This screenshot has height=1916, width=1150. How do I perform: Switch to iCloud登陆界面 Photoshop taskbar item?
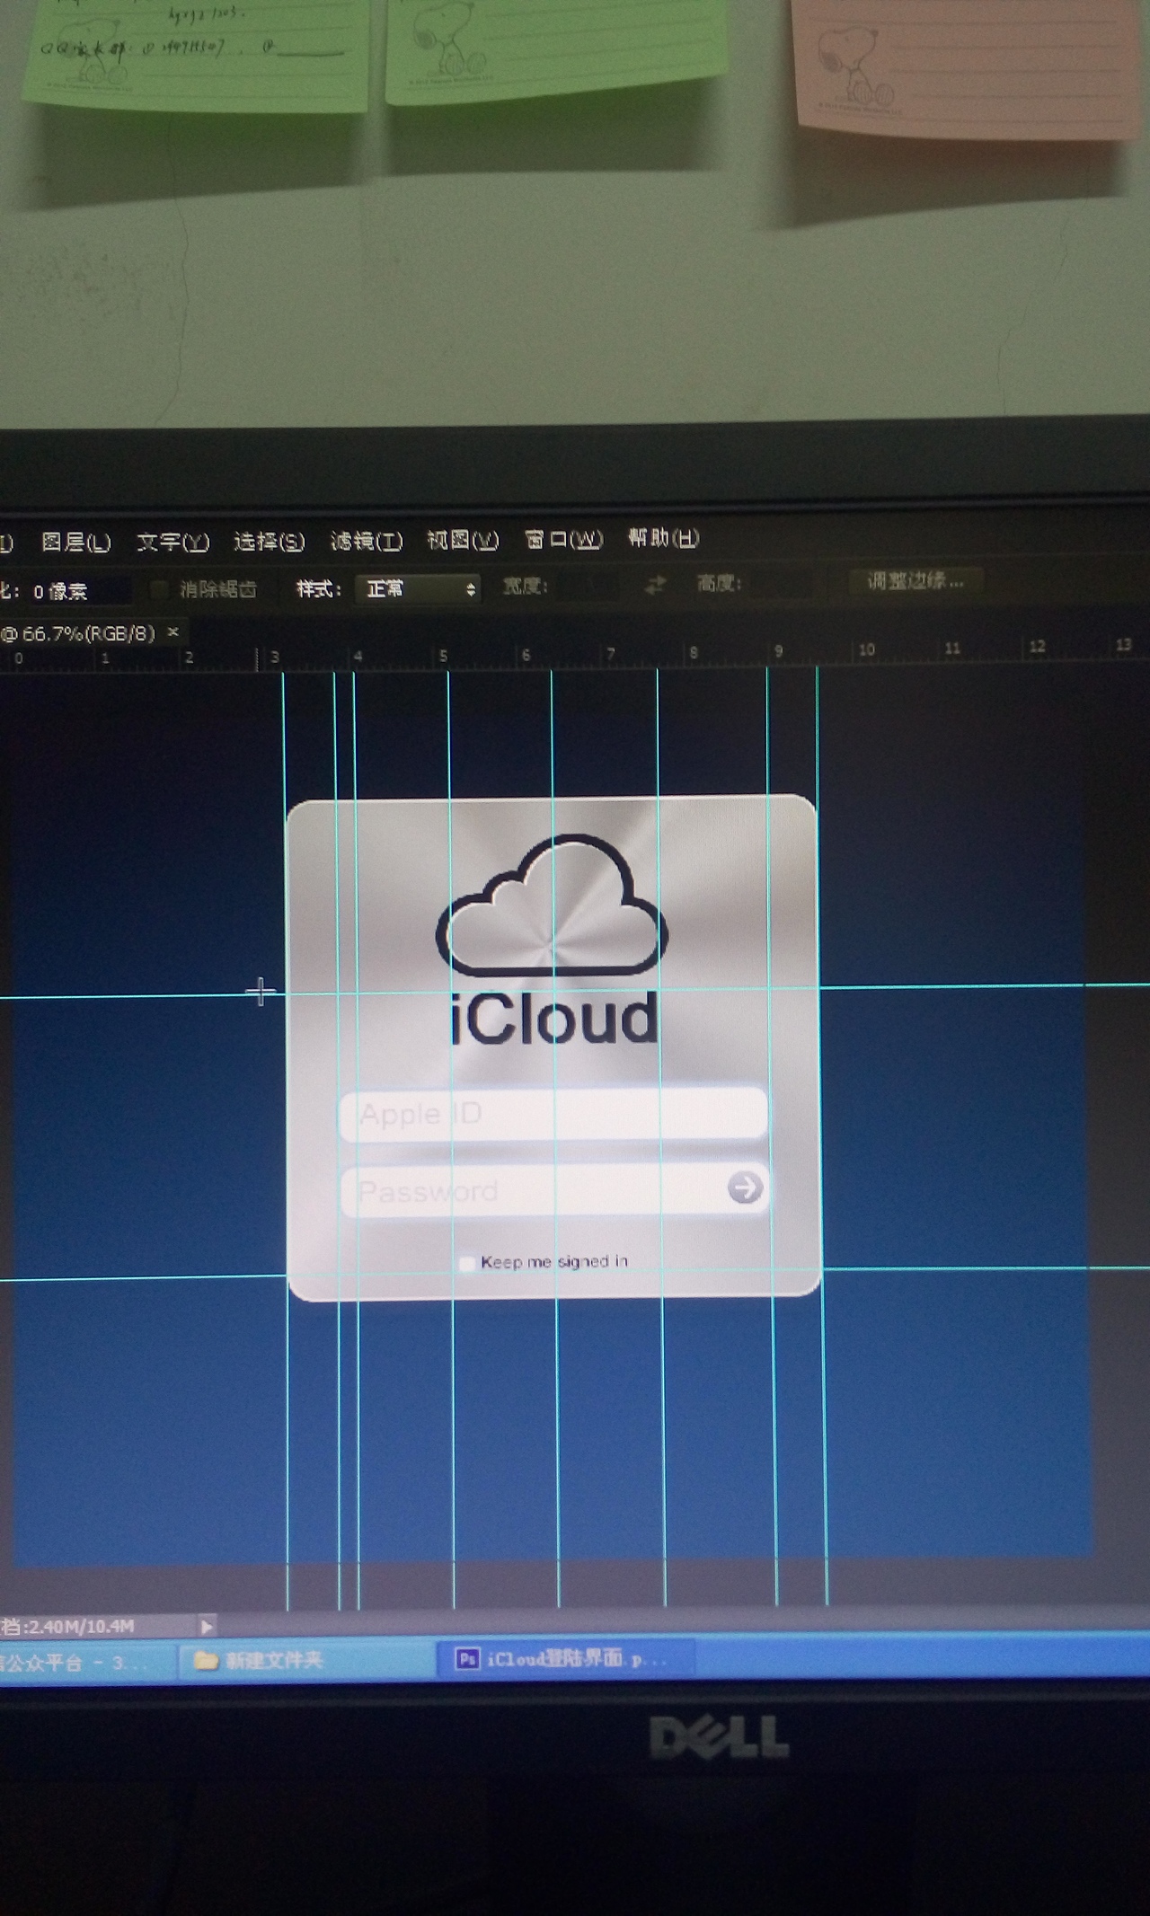click(566, 1658)
